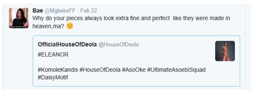254x95 pixels.
Task: Click the caption strip on Bae's avatar
Action: click(x=19, y=27)
